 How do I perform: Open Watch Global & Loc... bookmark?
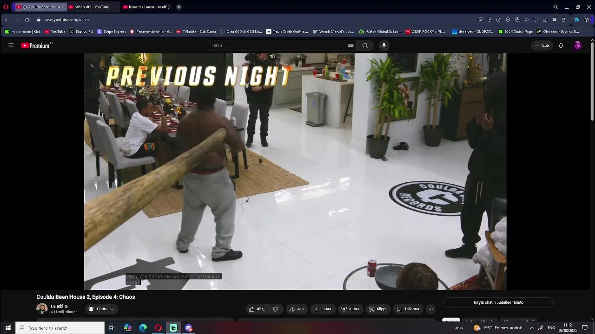380,32
